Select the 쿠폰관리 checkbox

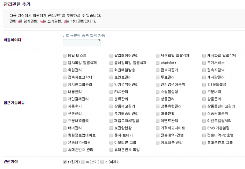pyautogui.click(x=65, y=113)
